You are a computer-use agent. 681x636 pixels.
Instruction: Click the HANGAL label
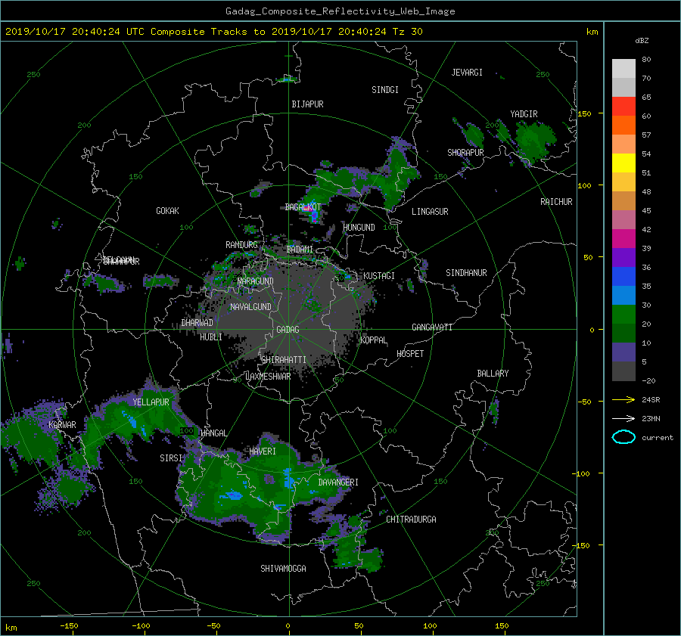213,433
